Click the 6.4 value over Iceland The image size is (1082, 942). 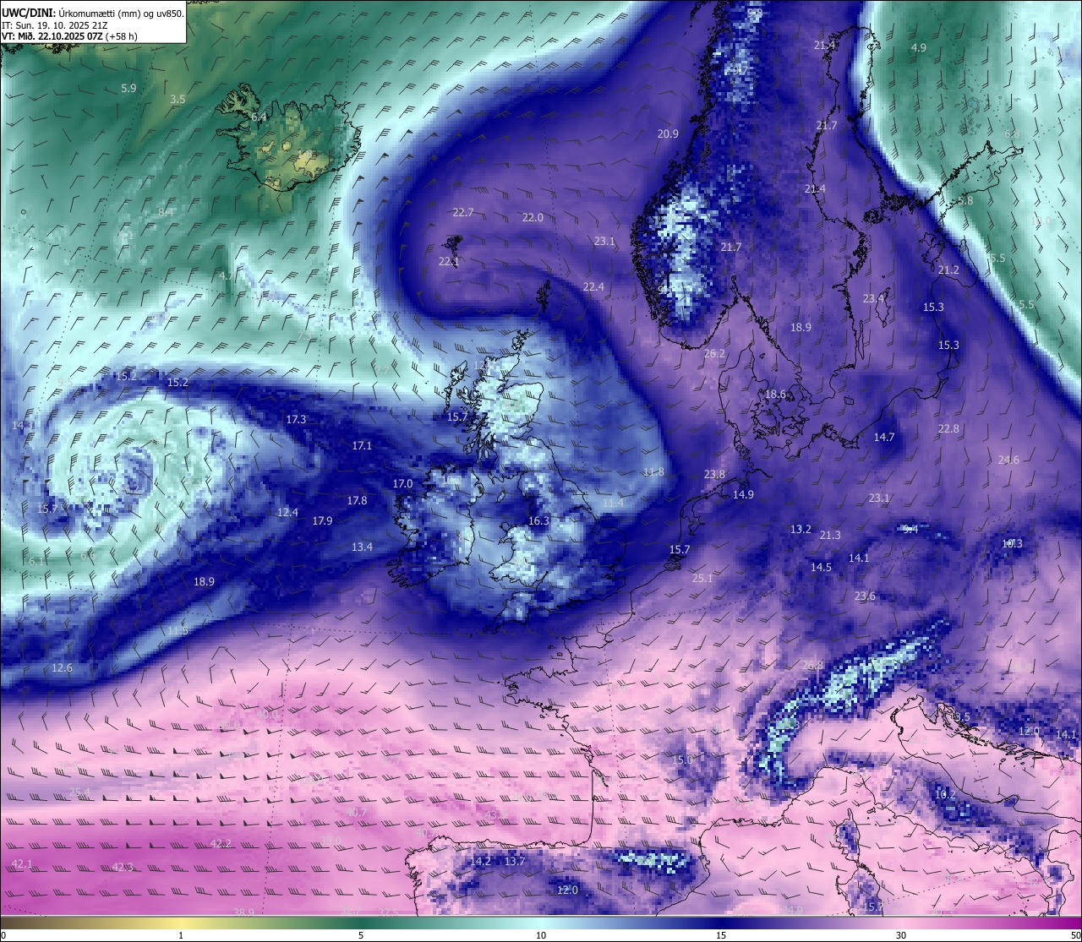point(259,117)
